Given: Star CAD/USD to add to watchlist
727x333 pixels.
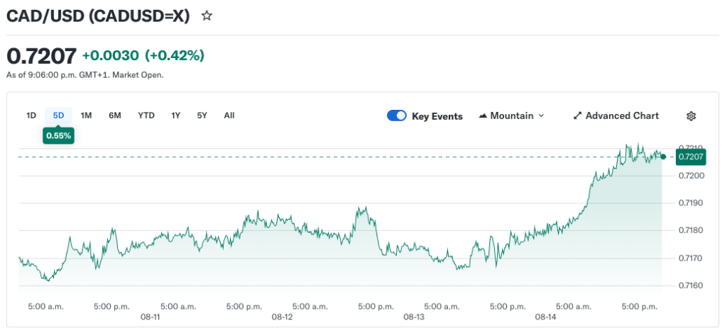Looking at the screenshot, I should pyautogui.click(x=207, y=16).
